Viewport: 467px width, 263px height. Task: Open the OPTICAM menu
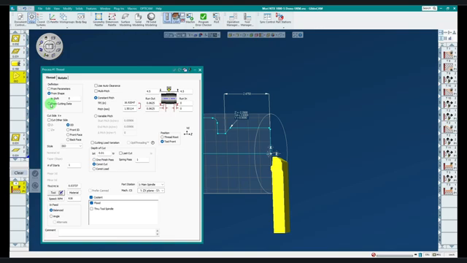pos(146,9)
